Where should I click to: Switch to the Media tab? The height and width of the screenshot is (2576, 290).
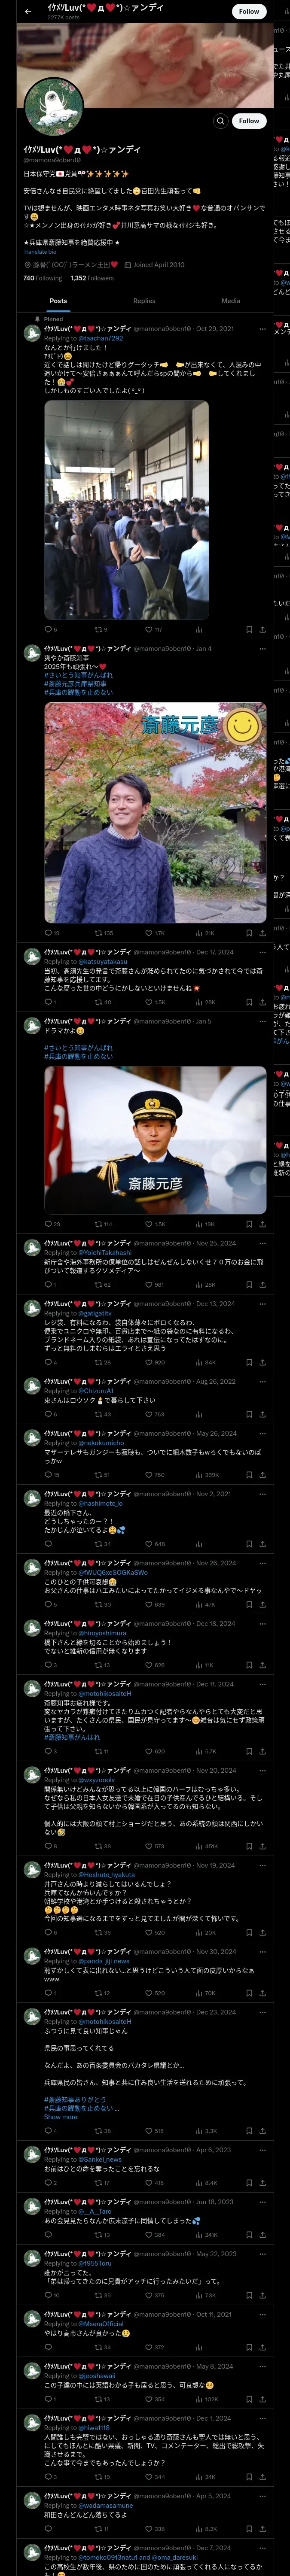coord(231,301)
